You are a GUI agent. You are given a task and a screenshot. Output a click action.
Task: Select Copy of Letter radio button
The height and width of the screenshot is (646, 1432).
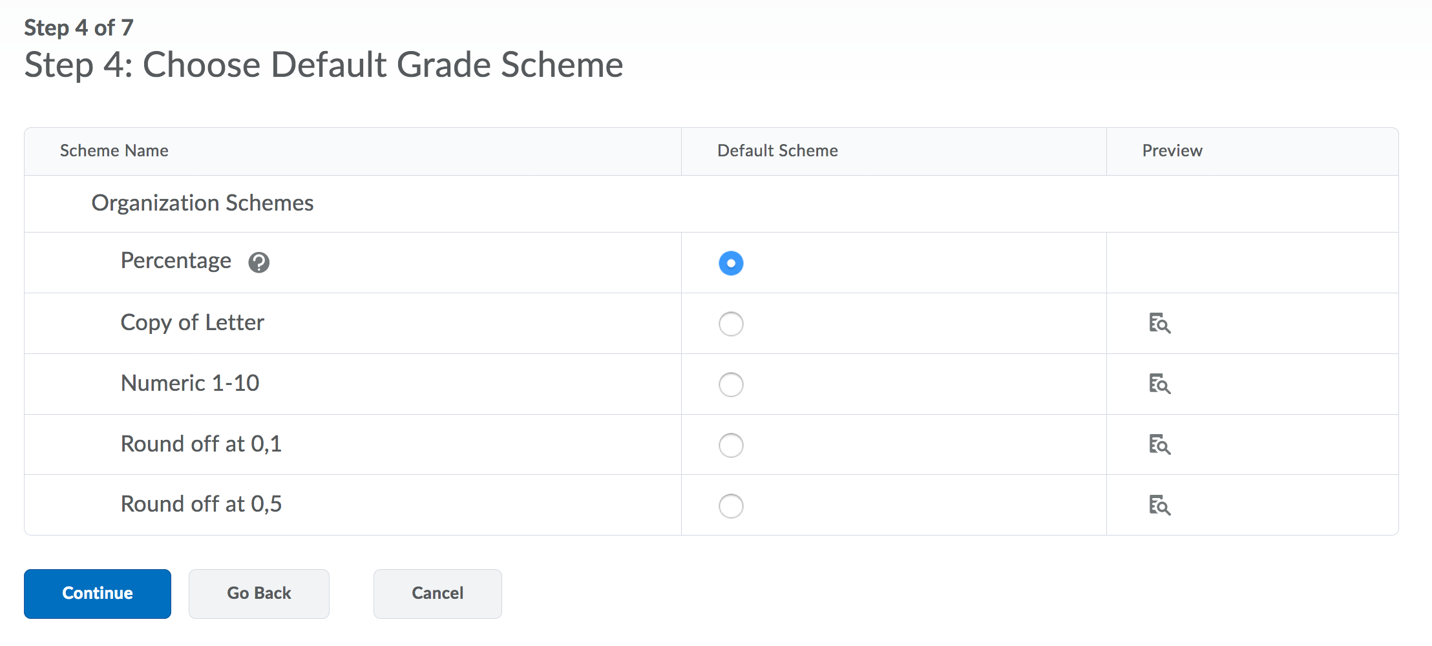point(731,324)
